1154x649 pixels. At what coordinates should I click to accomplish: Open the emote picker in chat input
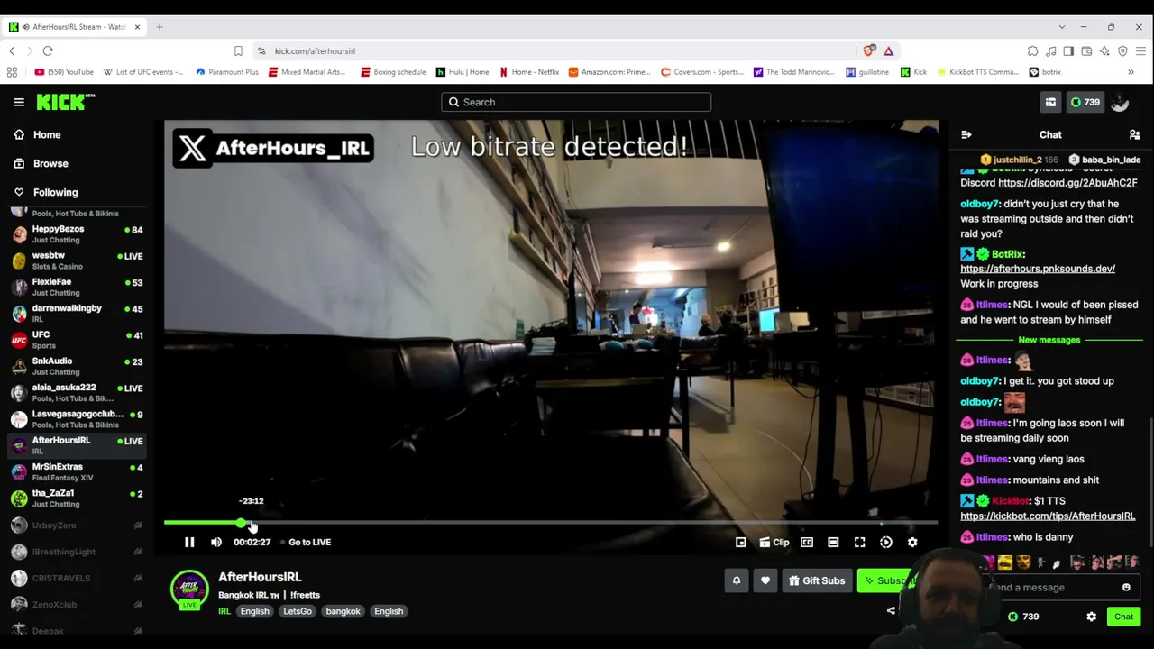coord(1126,588)
